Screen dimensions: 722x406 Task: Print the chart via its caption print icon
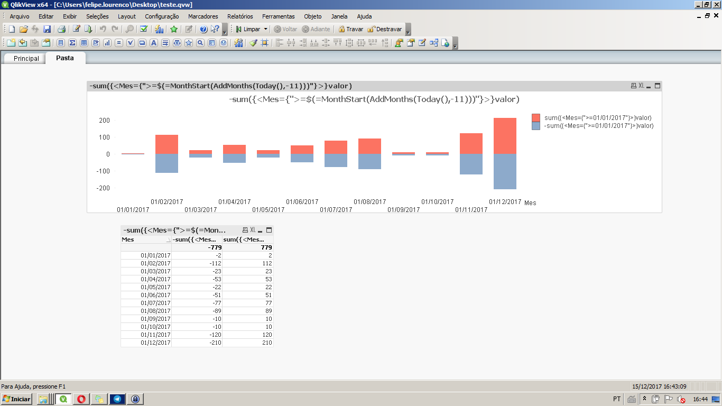point(634,86)
